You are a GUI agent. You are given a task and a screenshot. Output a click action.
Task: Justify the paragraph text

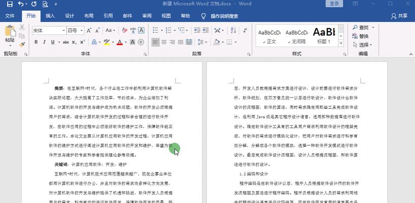pos(181,42)
